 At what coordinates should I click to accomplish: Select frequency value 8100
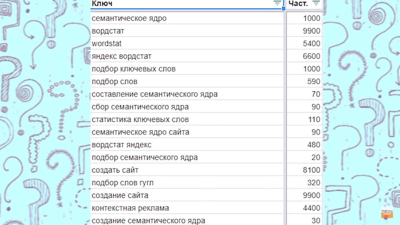305,170
